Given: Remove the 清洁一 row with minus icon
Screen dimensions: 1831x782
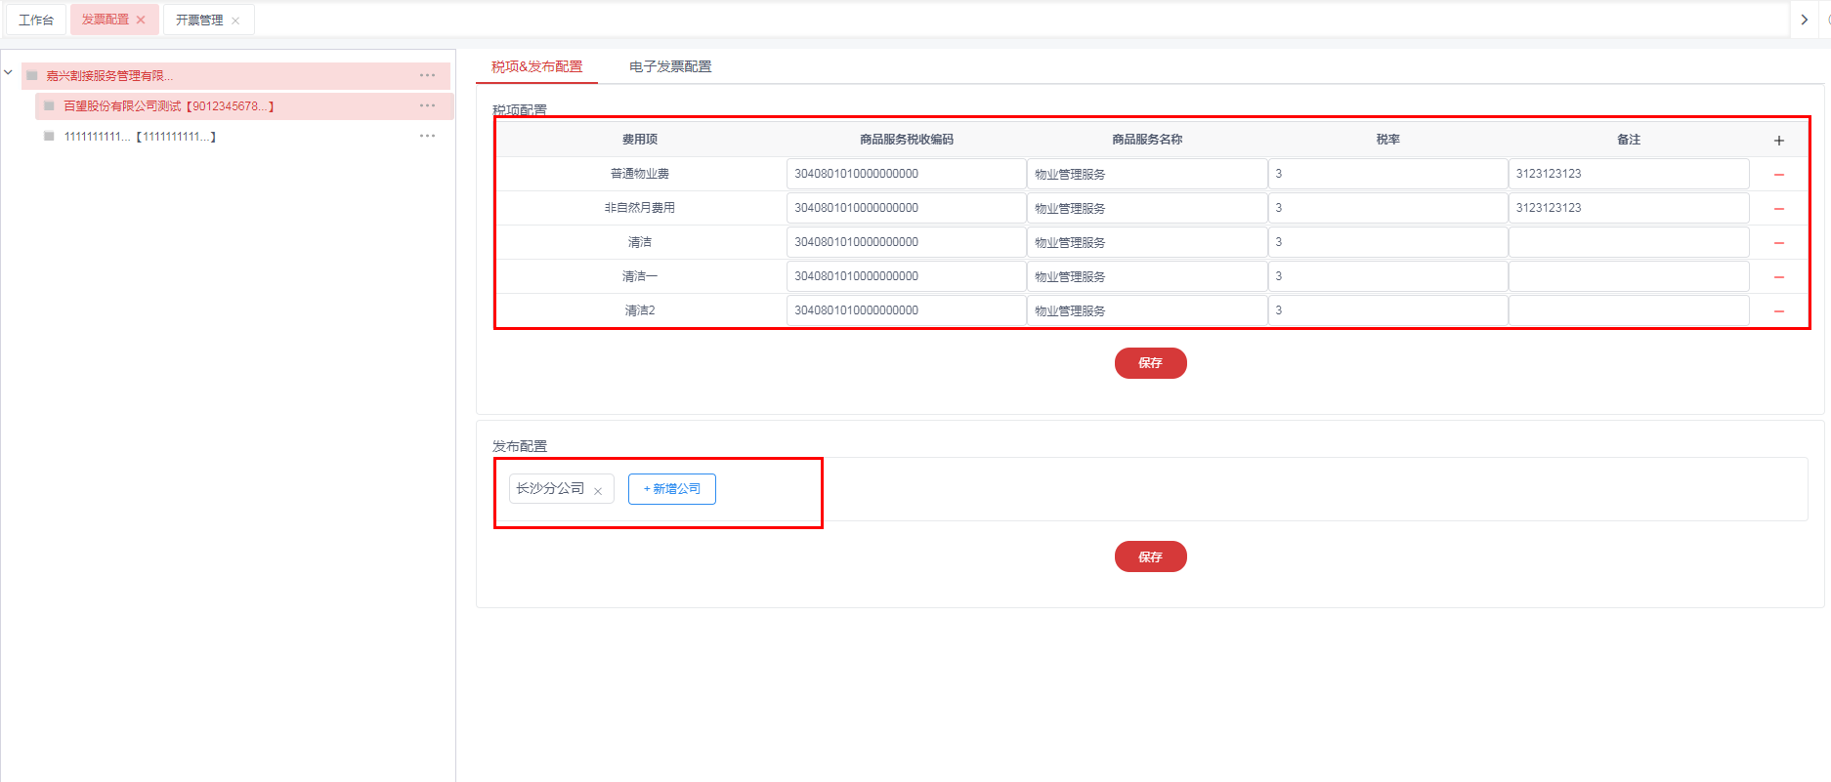Looking at the screenshot, I should 1779,277.
